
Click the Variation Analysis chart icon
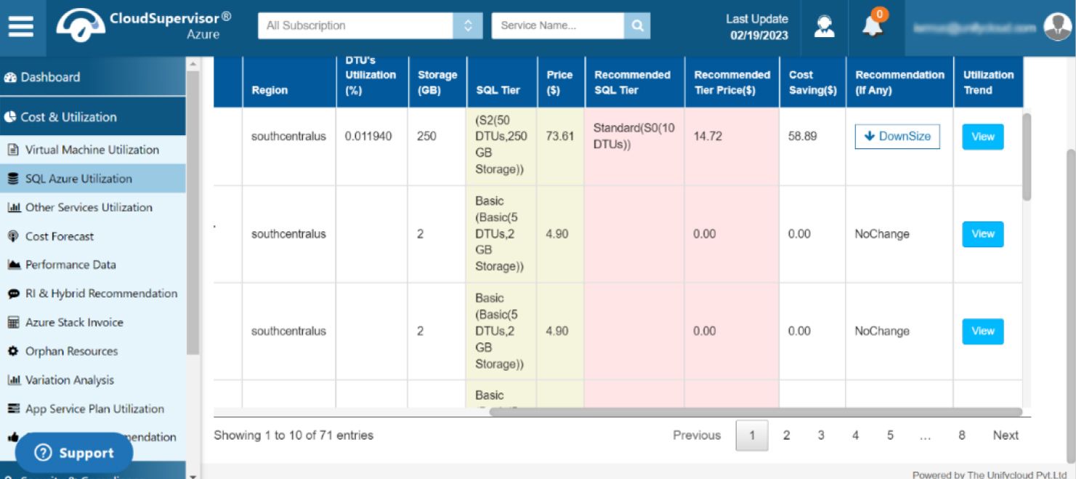tap(13, 380)
